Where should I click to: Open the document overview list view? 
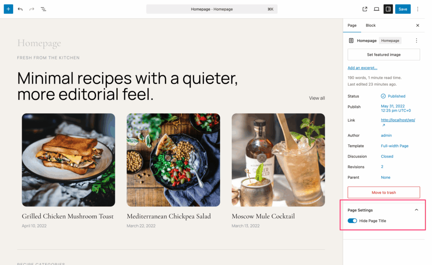[43, 9]
